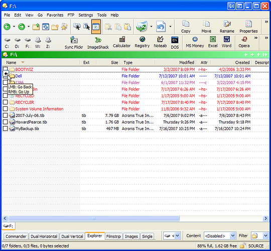Click the Size column header
Screen dimensions: 271x251
(114, 62)
